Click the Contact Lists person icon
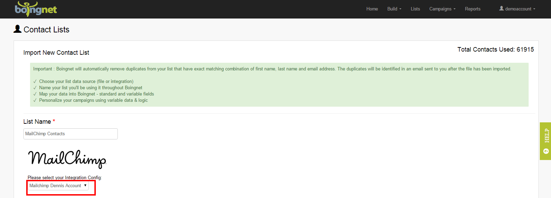 coord(17,29)
